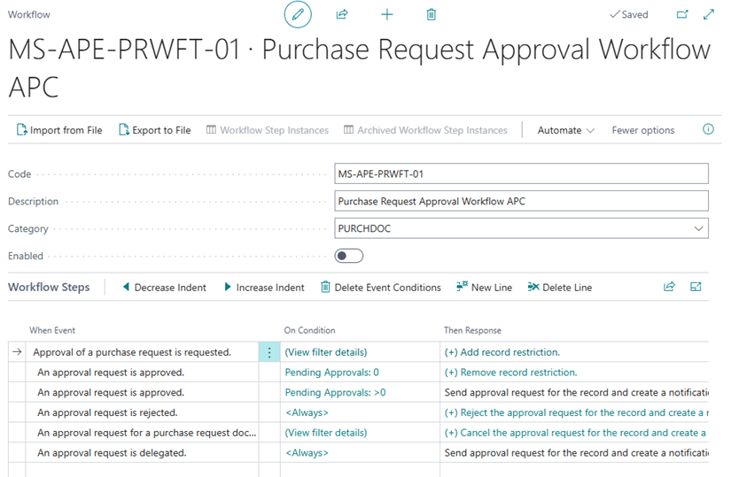Viewport: 739px width, 477px height.
Task: Click the share icon in header
Action: click(x=342, y=15)
